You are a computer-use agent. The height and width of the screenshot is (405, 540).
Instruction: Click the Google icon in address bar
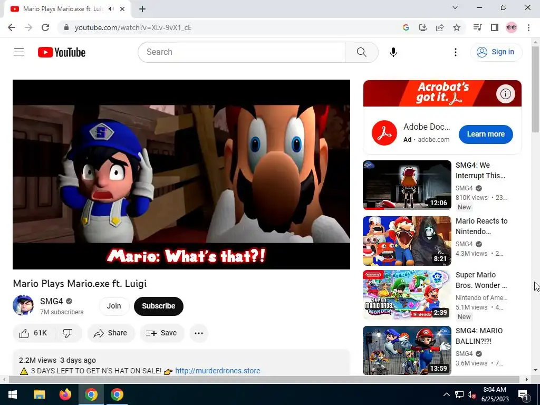pos(406,27)
